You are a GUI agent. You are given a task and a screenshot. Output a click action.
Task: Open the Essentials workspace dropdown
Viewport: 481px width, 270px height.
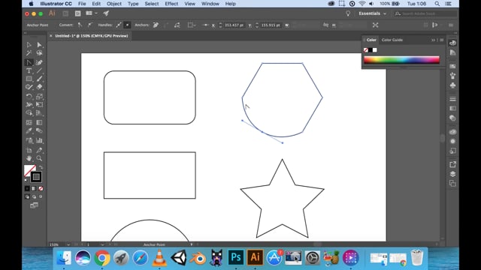click(x=373, y=13)
